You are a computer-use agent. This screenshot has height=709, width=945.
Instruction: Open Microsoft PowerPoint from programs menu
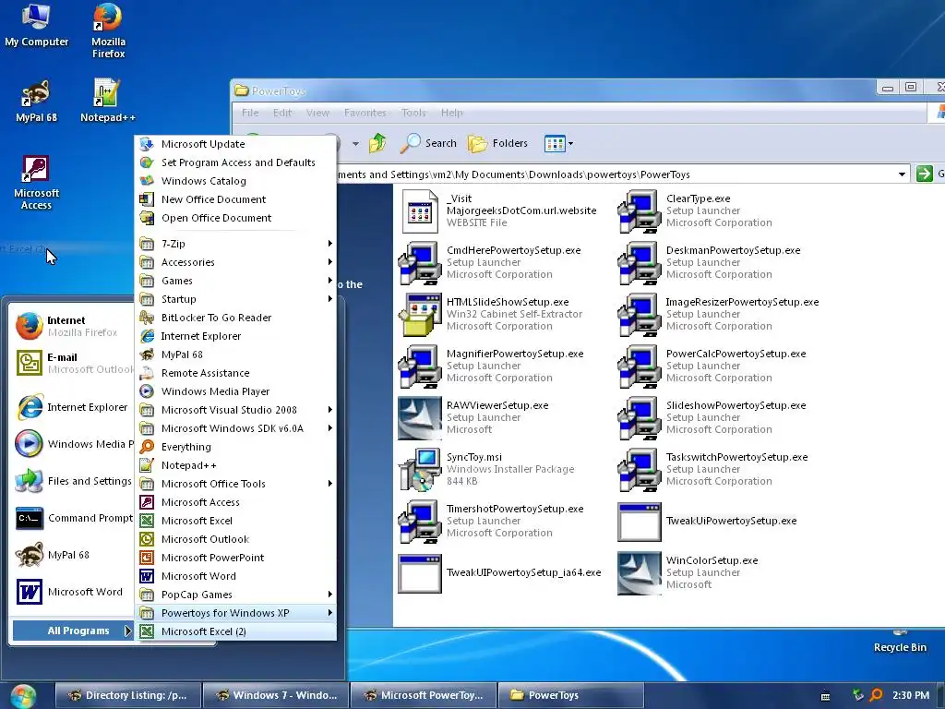pos(235,558)
